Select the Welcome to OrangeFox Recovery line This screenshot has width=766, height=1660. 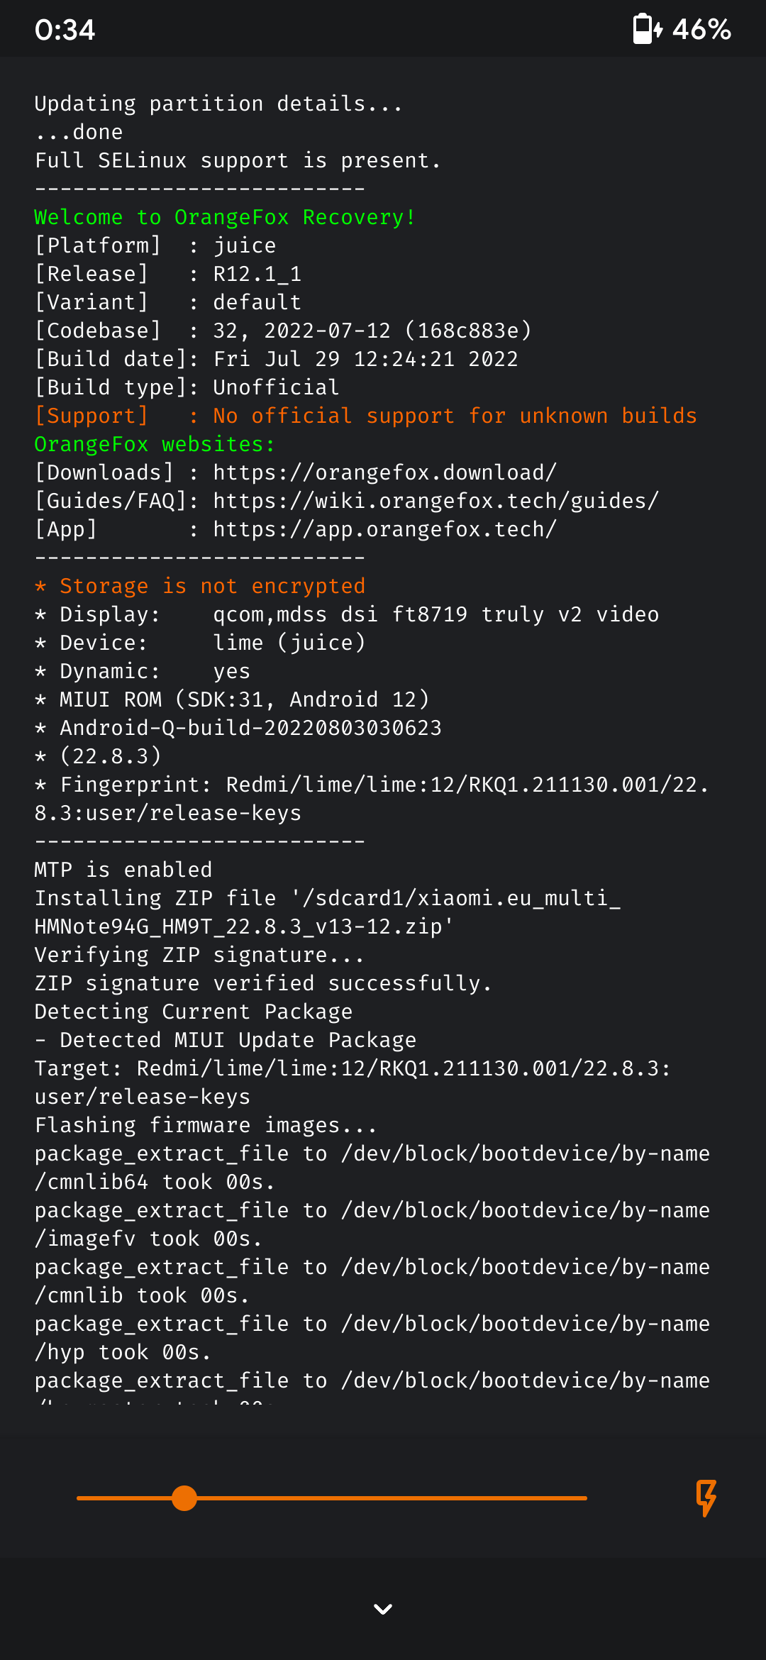coord(225,217)
